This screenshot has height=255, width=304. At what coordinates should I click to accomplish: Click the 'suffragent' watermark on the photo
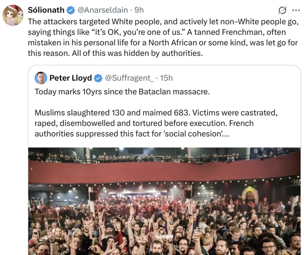point(162,236)
